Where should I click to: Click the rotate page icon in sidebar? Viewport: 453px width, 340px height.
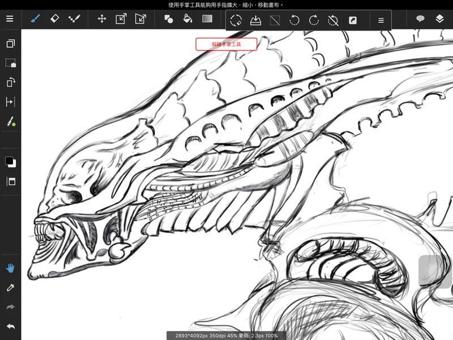[x=11, y=82]
